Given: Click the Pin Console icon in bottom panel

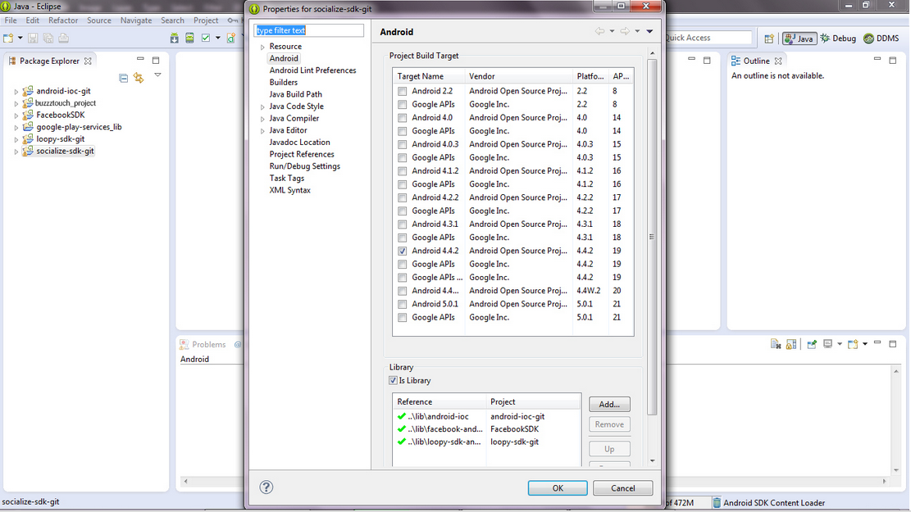Looking at the screenshot, I should [x=812, y=344].
